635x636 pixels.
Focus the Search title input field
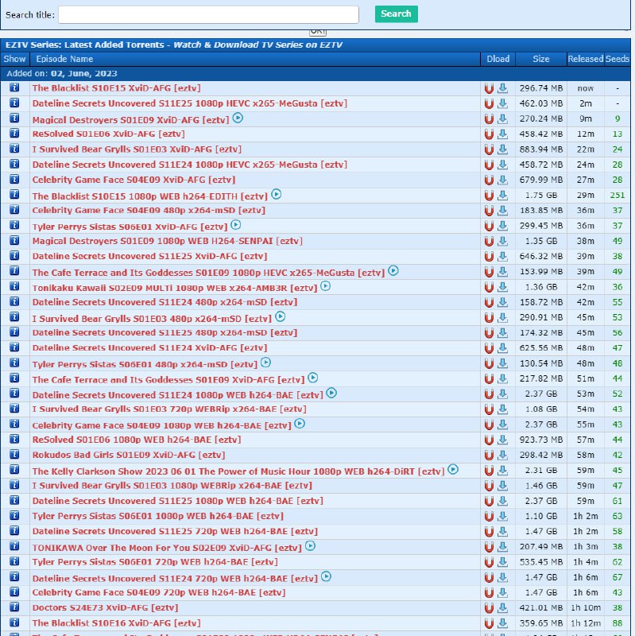208,14
